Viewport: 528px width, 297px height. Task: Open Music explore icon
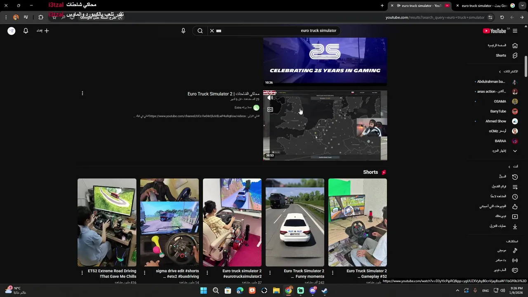coord(515,250)
